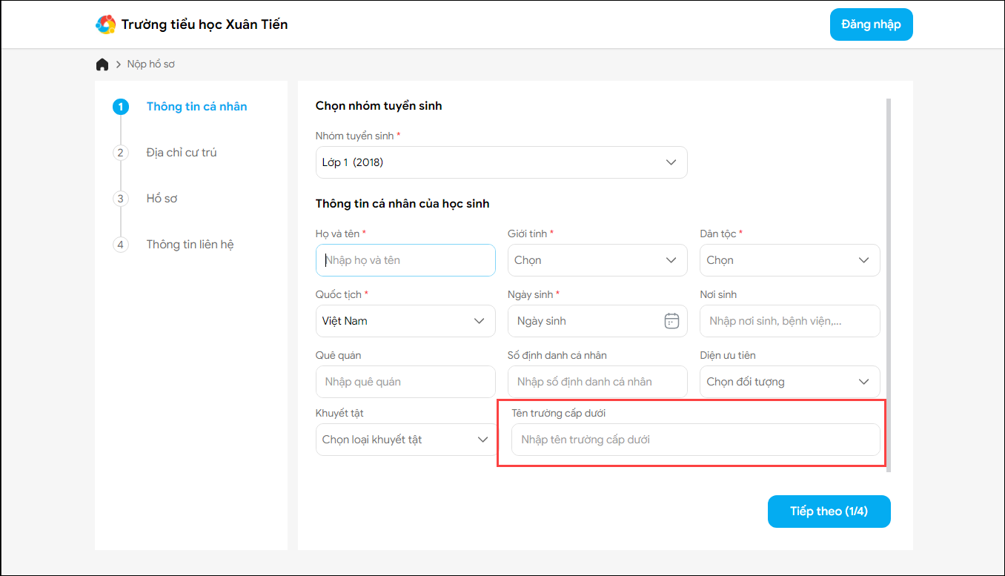The height and width of the screenshot is (576, 1005).
Task: Click the home icon in breadcrumb
Action: pyautogui.click(x=102, y=64)
